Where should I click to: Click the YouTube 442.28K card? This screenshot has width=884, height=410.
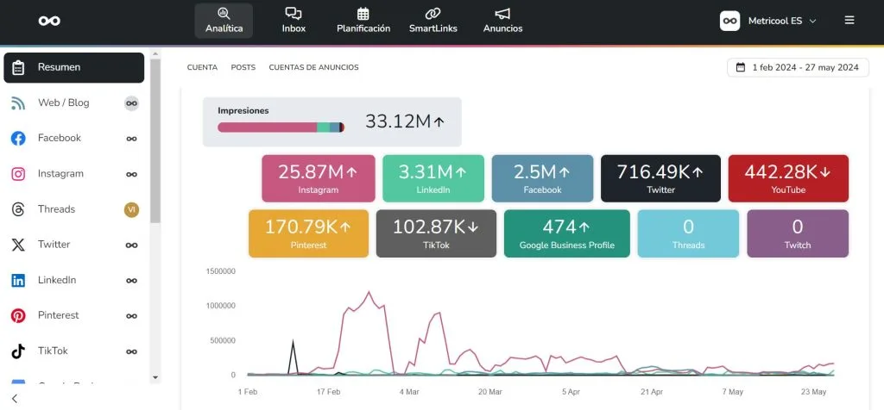click(x=788, y=178)
